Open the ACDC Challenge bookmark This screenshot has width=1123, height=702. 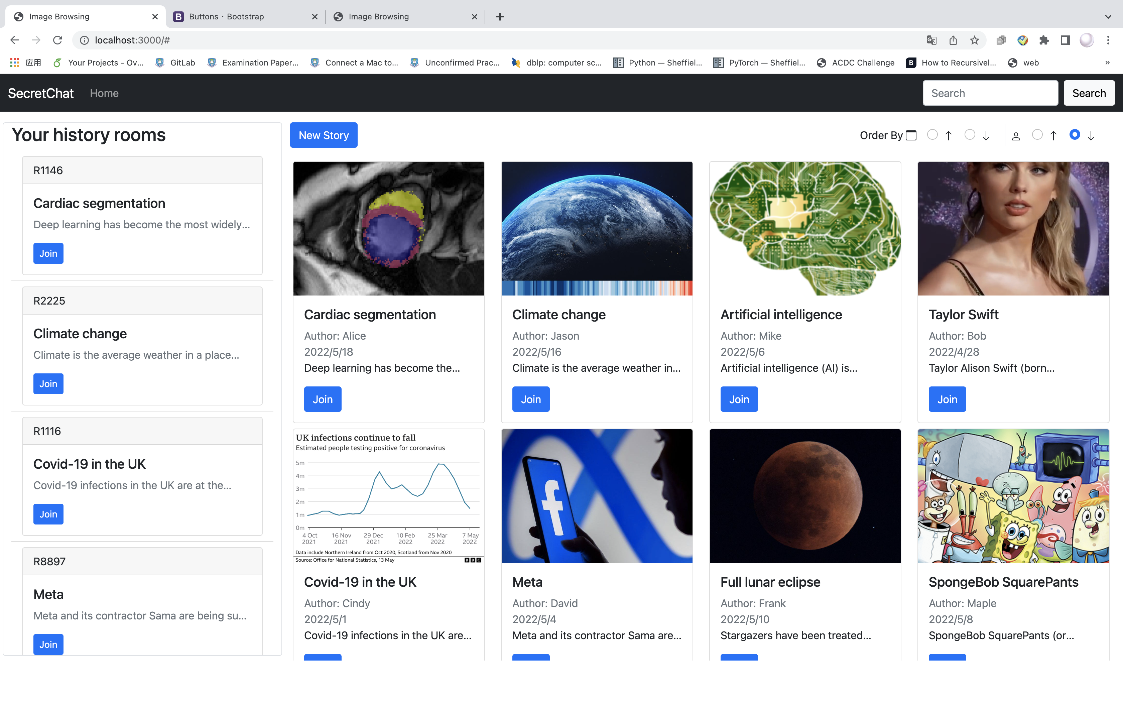pyautogui.click(x=855, y=63)
